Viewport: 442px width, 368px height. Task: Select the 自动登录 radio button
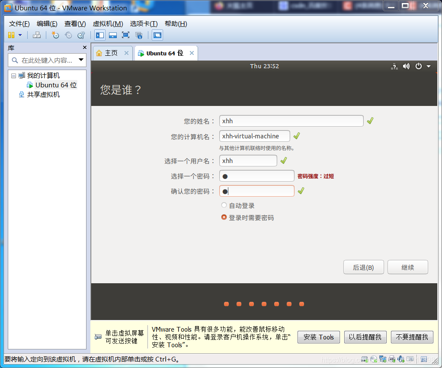[224, 205]
